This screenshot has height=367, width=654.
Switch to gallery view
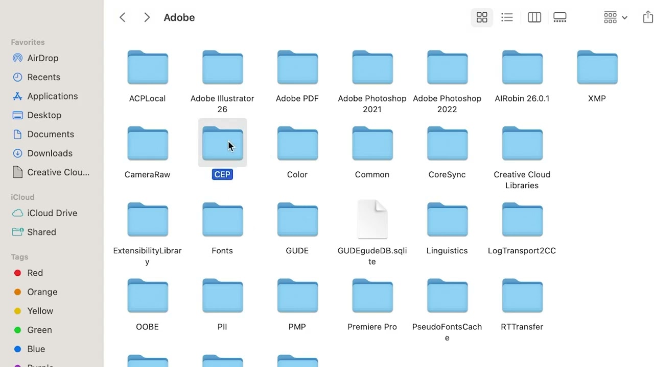tap(560, 17)
